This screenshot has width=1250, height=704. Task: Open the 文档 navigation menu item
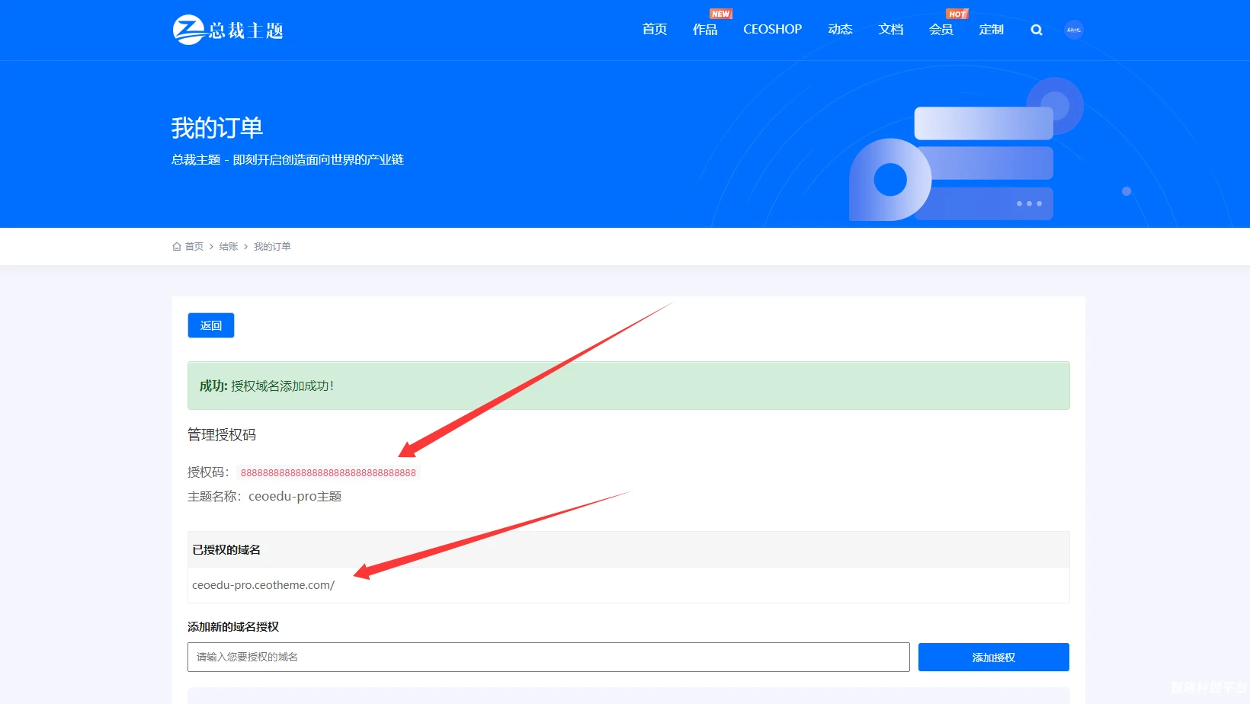890,30
